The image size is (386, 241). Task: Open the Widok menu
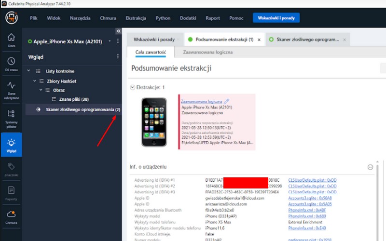[x=54, y=18]
